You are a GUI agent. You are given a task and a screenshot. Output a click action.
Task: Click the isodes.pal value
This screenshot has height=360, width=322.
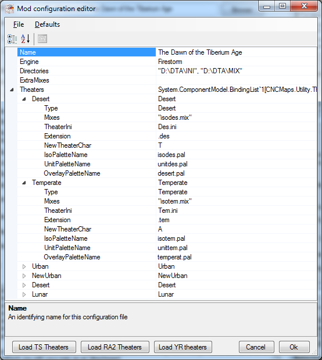tap(237, 155)
